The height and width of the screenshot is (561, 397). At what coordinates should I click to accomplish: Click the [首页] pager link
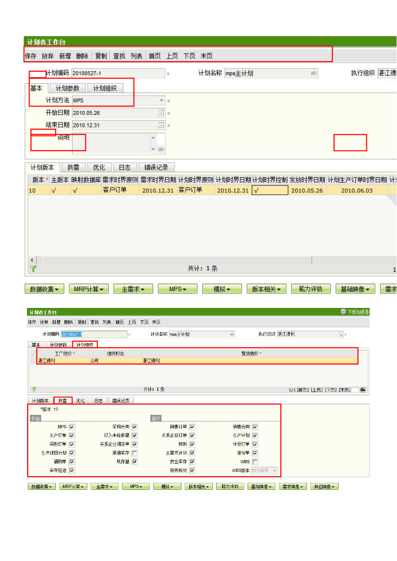click(303, 390)
